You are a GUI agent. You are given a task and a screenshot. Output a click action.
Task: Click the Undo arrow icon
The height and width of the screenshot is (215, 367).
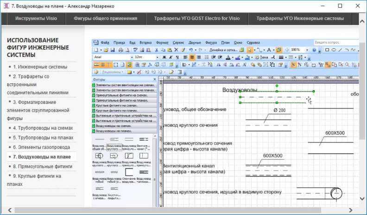click(191, 50)
